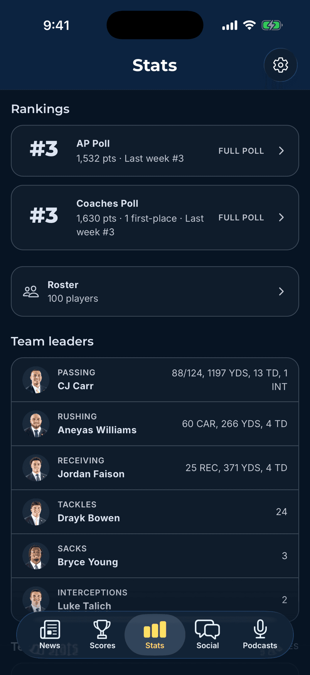Viewport: 310px width, 675px height.
Task: Expand the Coaches Poll chevron arrow
Action: pyautogui.click(x=281, y=217)
